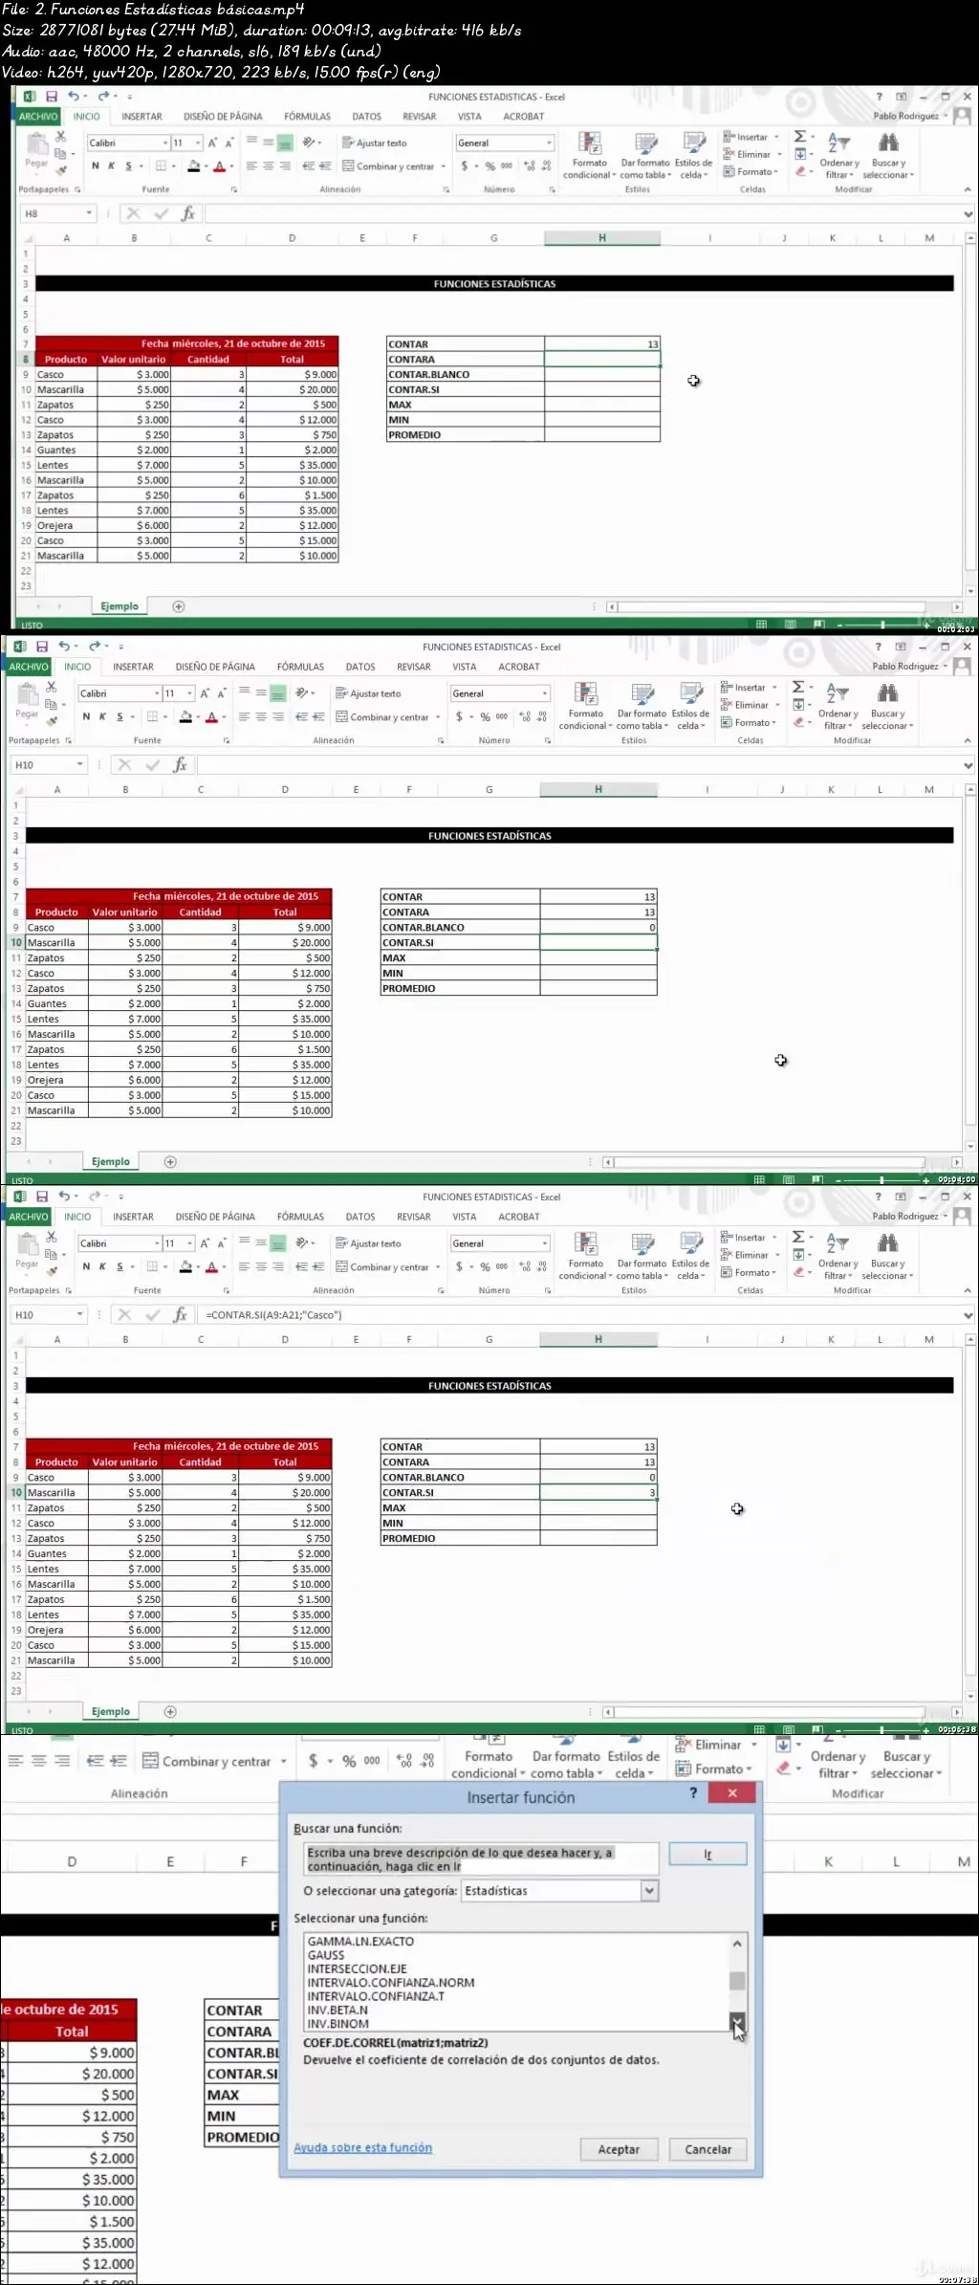This screenshot has height=2285, width=979.
Task: Click the fill color bucket in the H8 frame
Action: point(194,166)
